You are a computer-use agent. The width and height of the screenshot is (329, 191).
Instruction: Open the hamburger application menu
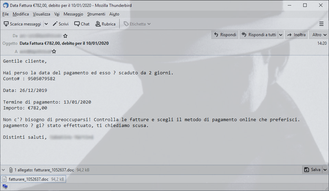[x=321, y=24]
